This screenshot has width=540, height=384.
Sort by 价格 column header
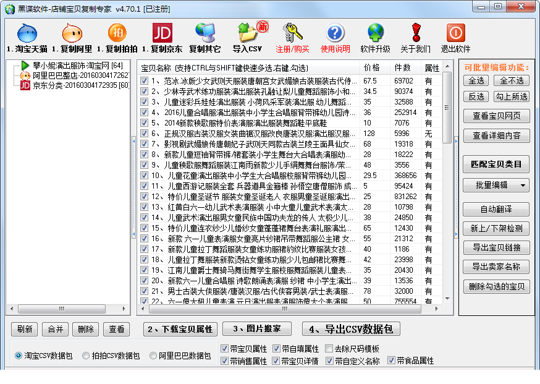coord(374,68)
